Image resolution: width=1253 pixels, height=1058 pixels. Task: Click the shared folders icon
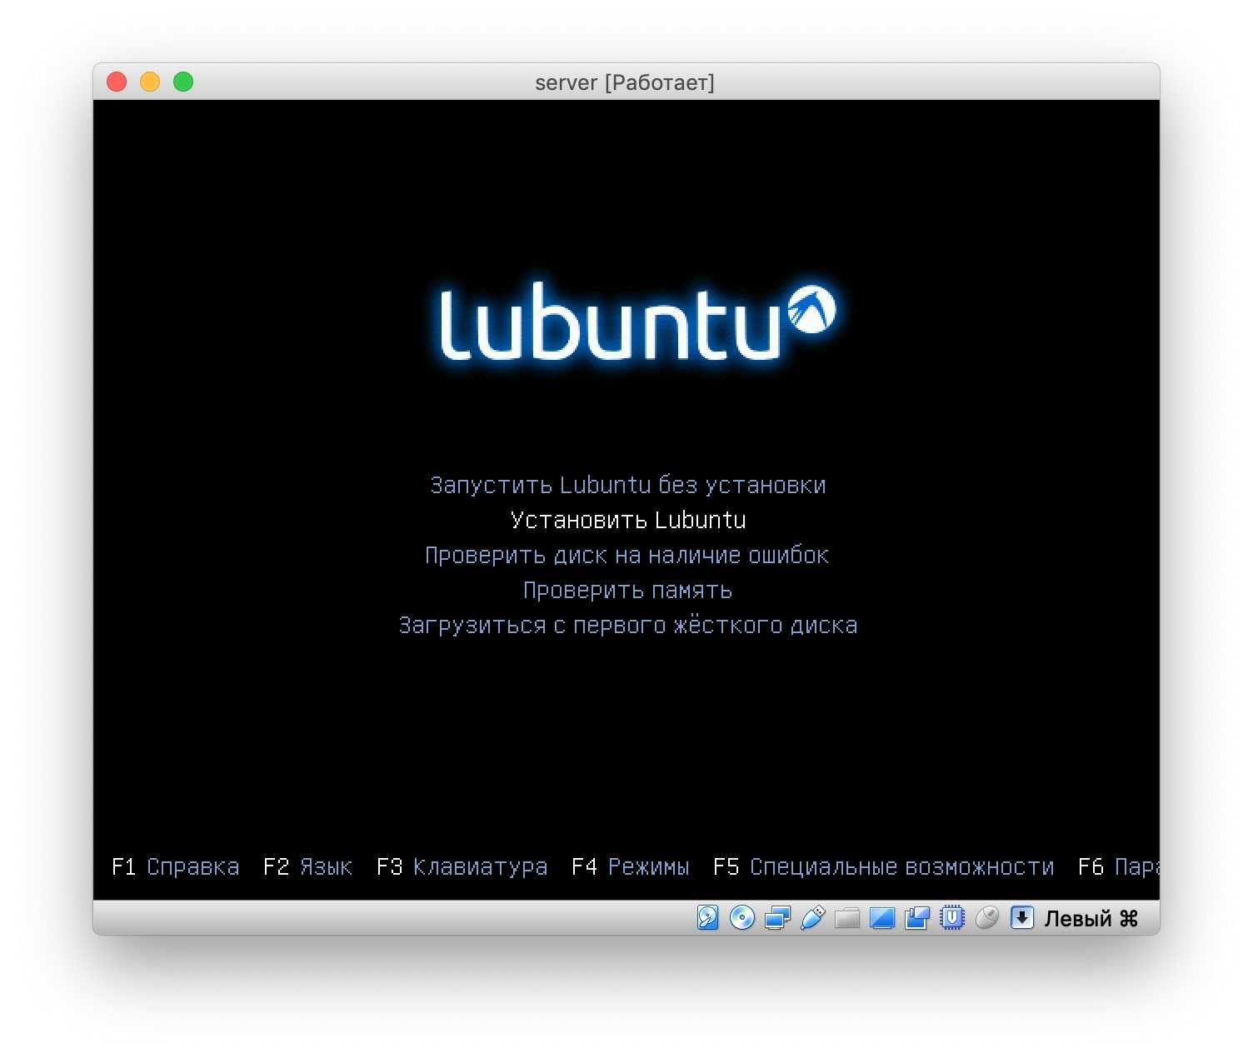point(847,918)
